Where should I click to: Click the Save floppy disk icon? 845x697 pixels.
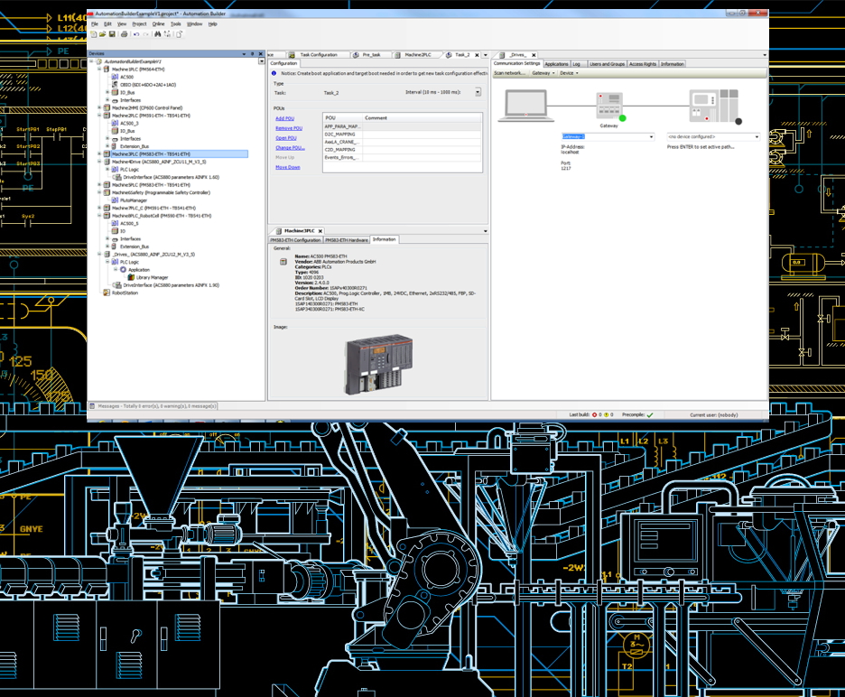(x=112, y=34)
